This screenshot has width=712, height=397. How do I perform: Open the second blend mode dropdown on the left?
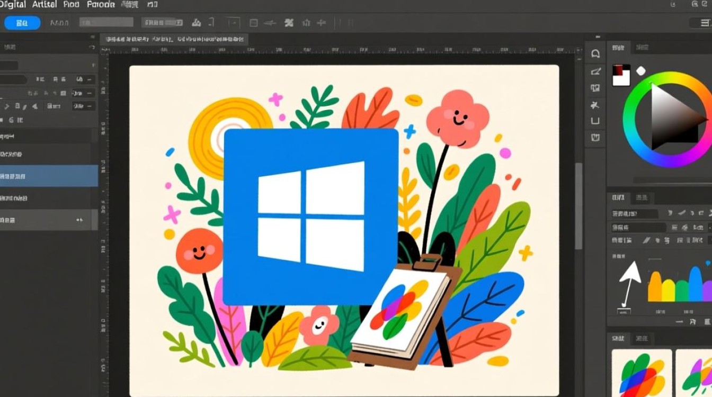click(82, 93)
